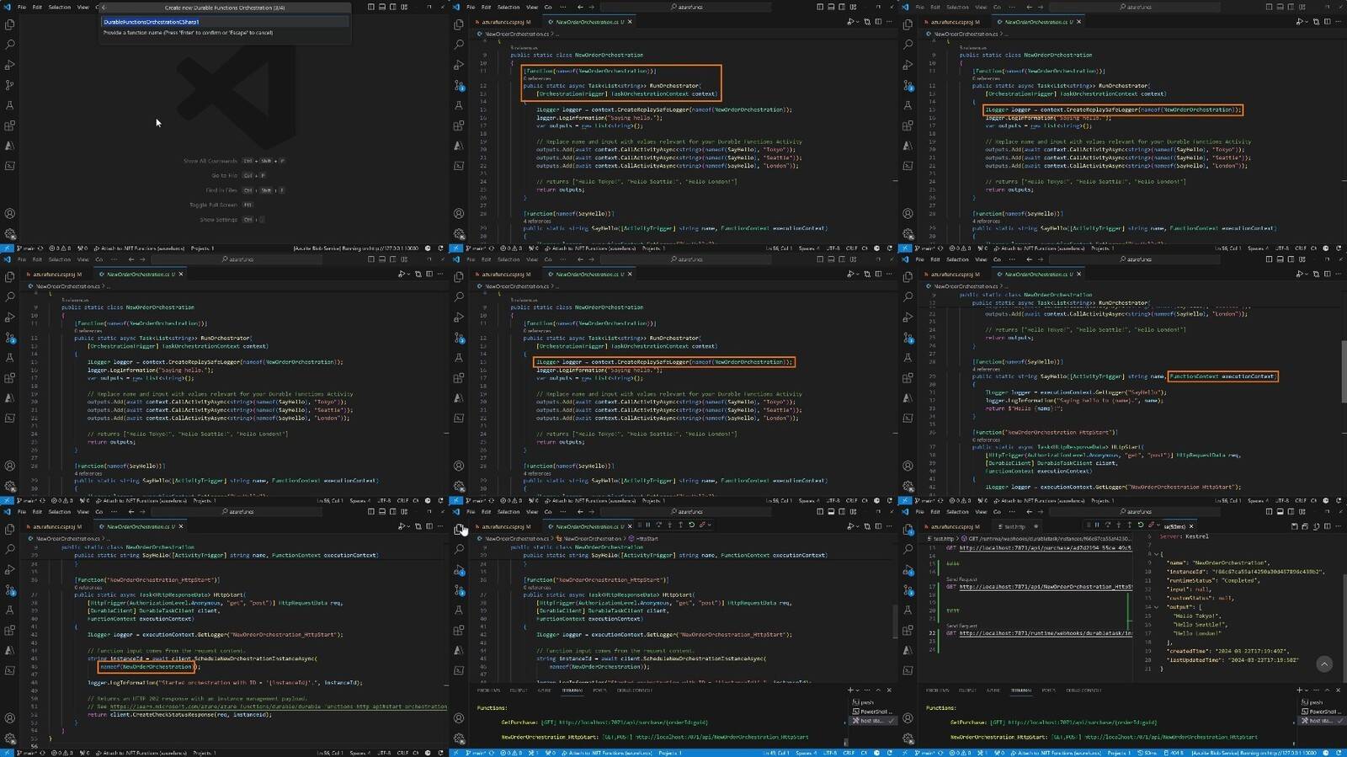Open Search view in the top-left panel
Image resolution: width=1347 pixels, height=757 pixels.
(x=10, y=45)
